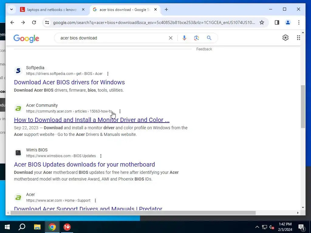Bookmark this page with the star icon
Viewport: 311px width, 233px height.
tap(262, 22)
